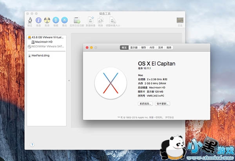Screen dimensions: 235x161
Task: Click the 启用日志功能 journaling icon
Action: [77, 20]
